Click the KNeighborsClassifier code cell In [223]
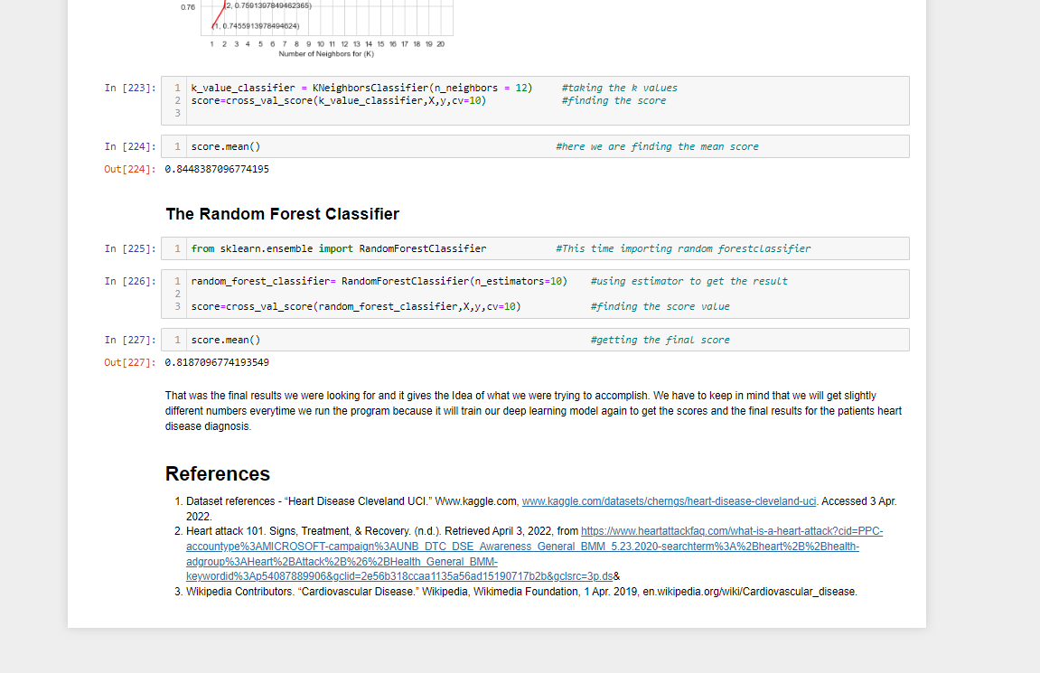 (535, 101)
